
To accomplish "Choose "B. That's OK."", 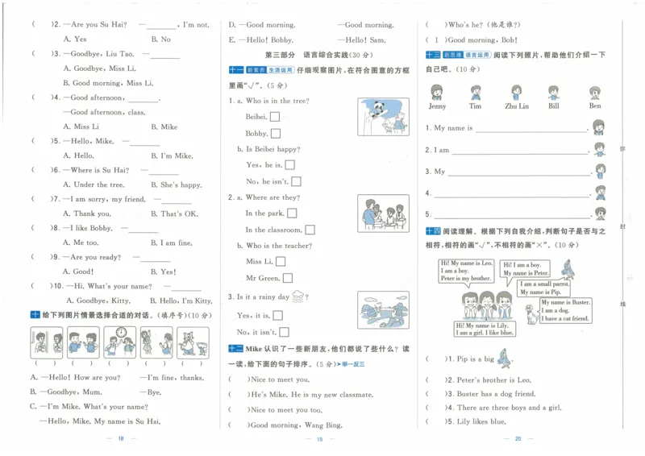I will [x=174, y=213].
